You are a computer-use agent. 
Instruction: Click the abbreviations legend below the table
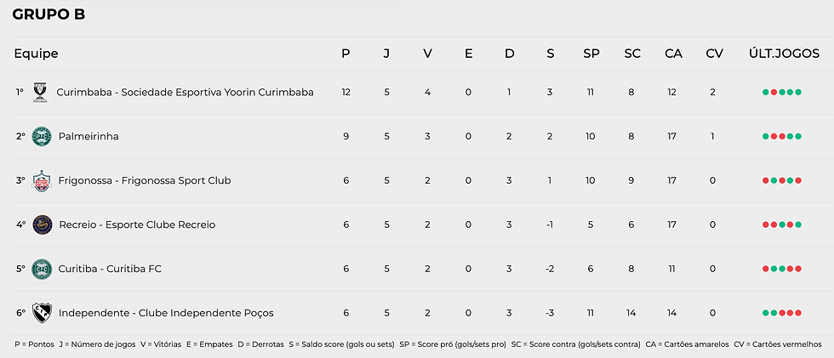(417, 344)
